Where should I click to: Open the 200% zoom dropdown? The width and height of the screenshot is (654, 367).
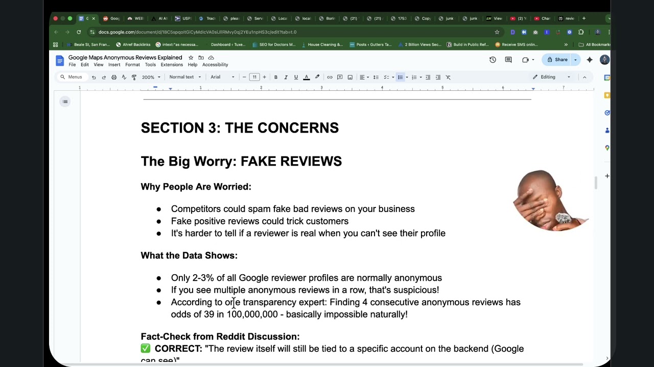click(x=151, y=77)
